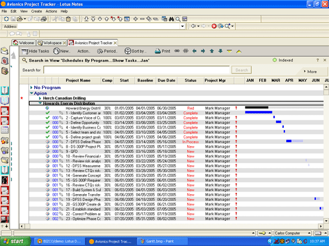This screenshot has height=246, width=329.
Task: Click the Search button
Action: pos(241,70)
